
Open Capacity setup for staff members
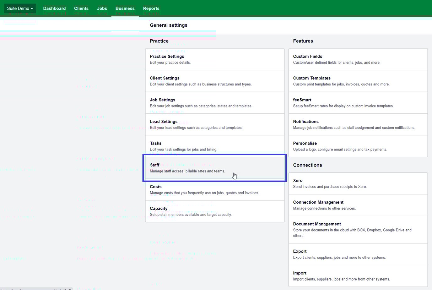tap(215, 211)
